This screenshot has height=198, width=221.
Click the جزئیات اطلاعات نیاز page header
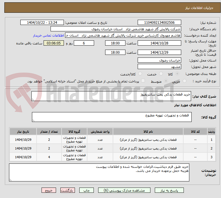point(199,8)
